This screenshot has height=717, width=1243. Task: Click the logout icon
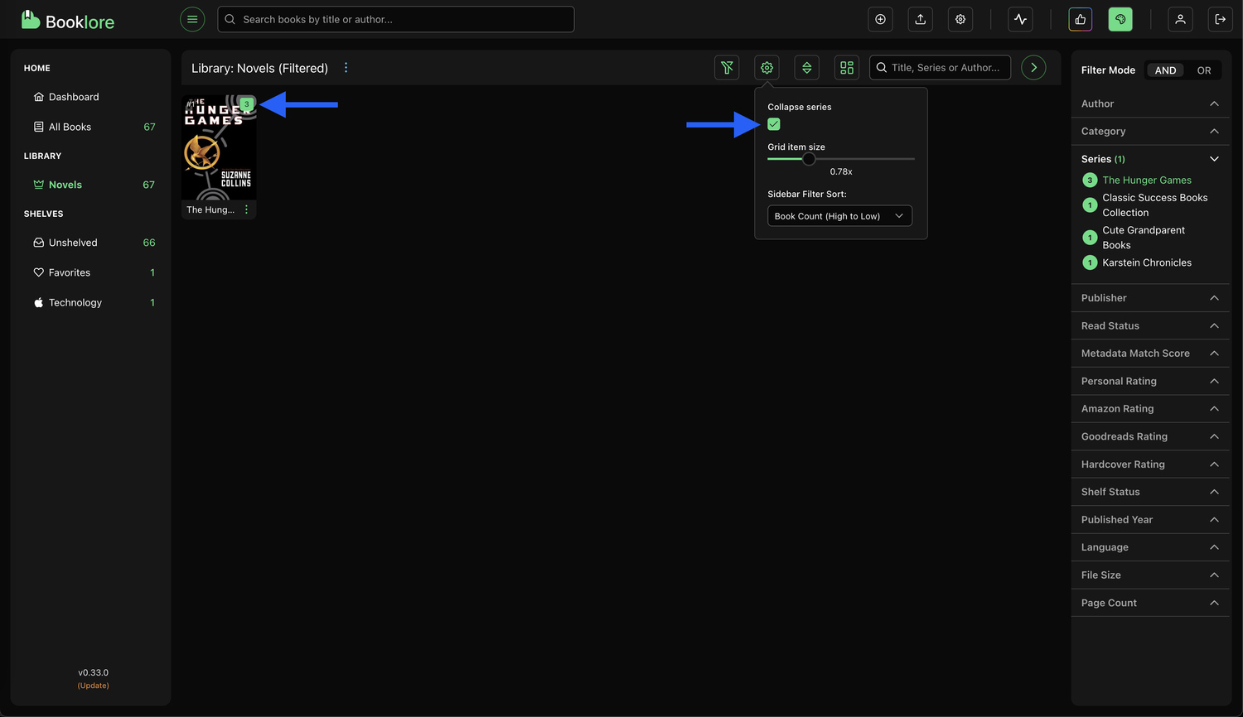coord(1220,19)
